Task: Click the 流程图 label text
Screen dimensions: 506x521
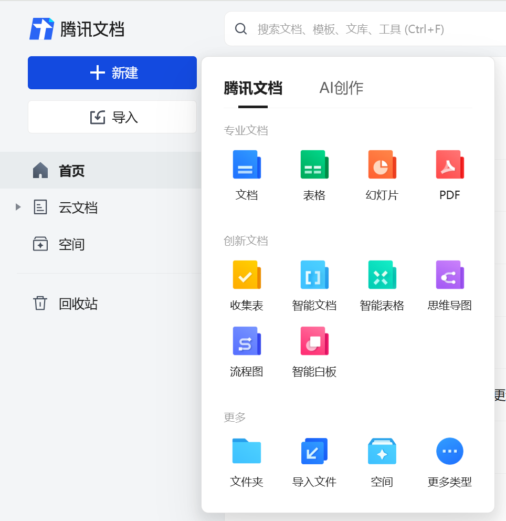Action: (247, 371)
